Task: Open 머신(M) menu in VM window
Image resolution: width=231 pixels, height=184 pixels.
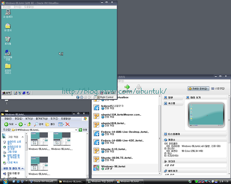Action: pyautogui.click(x=7, y=7)
